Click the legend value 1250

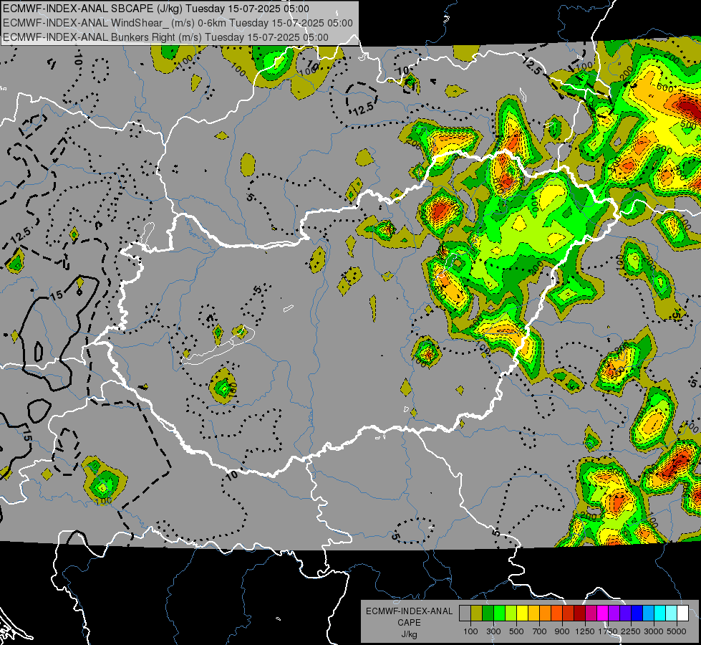pos(585,631)
